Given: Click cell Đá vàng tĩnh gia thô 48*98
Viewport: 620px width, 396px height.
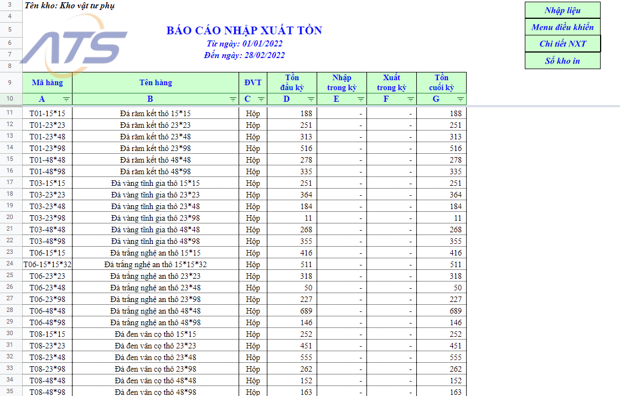Looking at the screenshot, I should [x=156, y=241].
